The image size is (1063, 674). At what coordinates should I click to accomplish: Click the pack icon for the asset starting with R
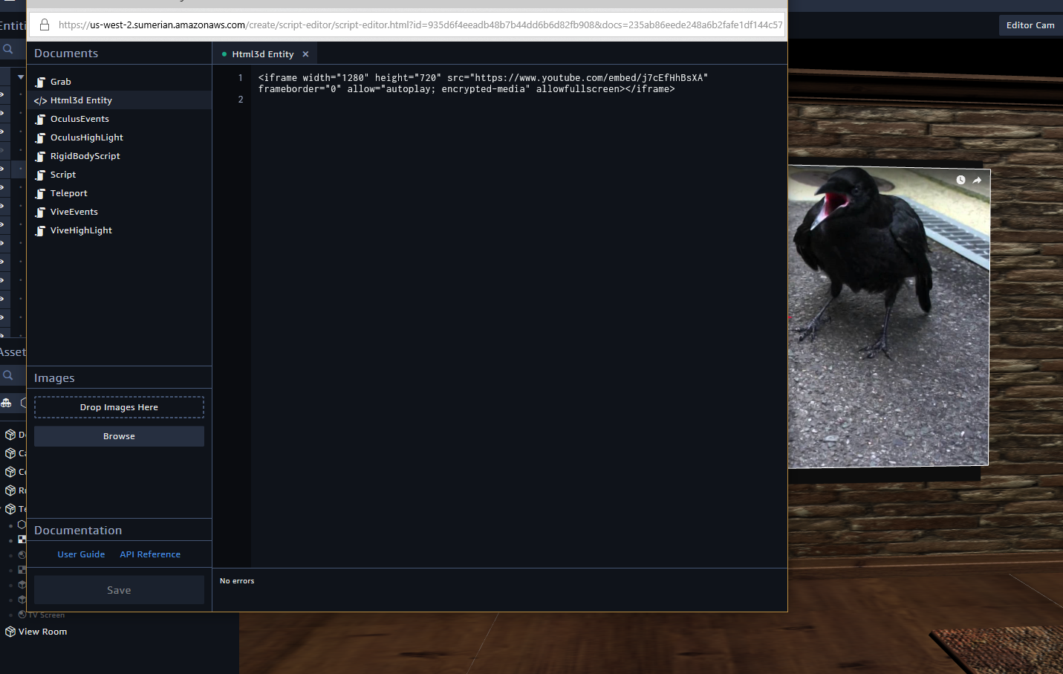click(x=10, y=490)
